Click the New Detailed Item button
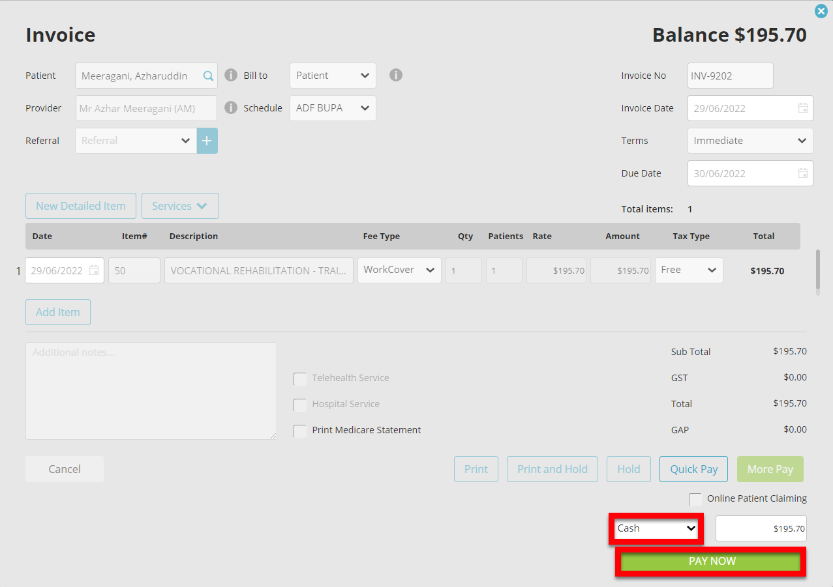This screenshot has height=587, width=833. point(81,206)
